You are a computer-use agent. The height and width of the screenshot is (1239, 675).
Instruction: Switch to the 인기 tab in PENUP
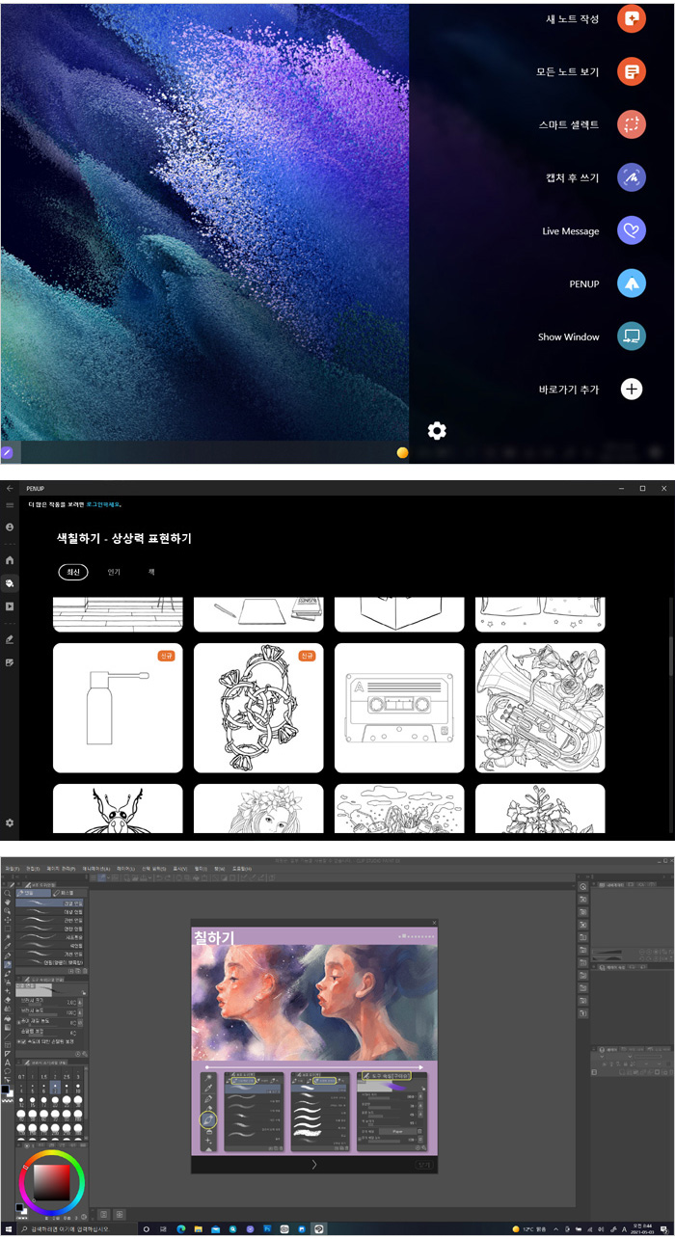[x=114, y=572]
